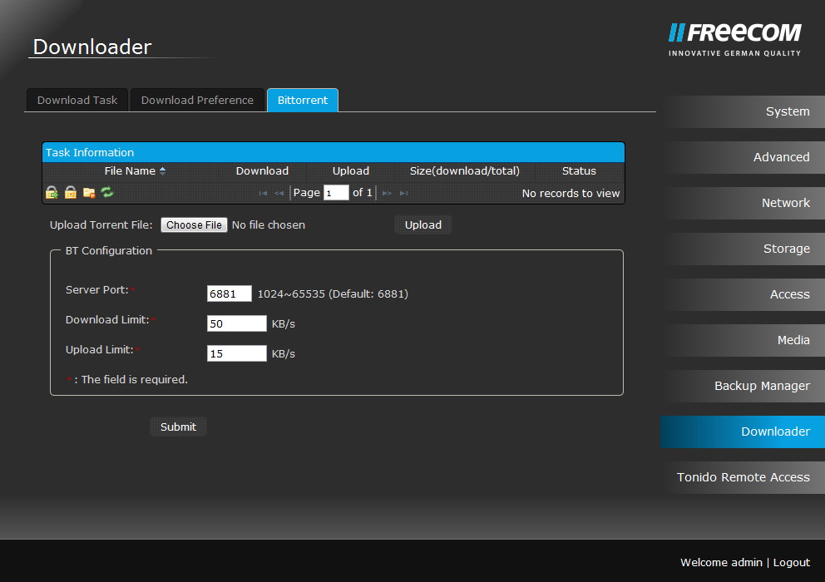Open the System menu
Image resolution: width=825 pixels, height=582 pixels.
click(743, 111)
